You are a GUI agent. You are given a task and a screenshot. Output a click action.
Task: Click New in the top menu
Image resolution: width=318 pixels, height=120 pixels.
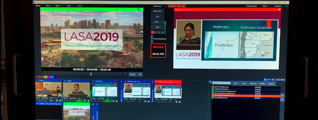click(x=48, y=6)
